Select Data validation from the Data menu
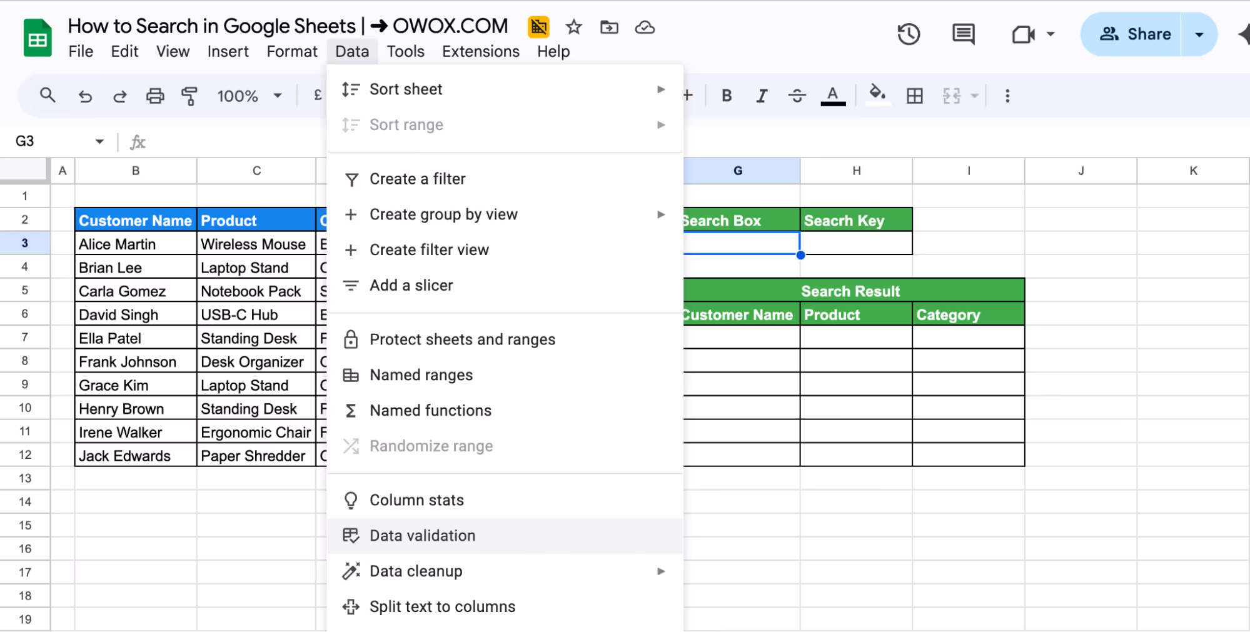Screen dimensions: 1250x632 click(422, 536)
